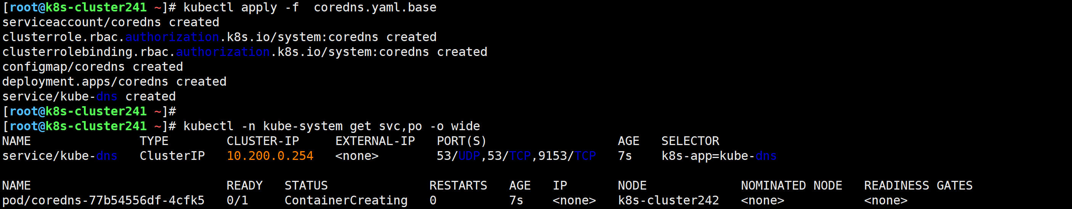Click the ClusterIP service type value

(x=172, y=156)
